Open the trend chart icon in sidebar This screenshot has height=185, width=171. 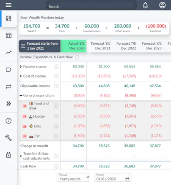point(8,53)
